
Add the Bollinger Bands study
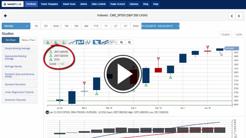pyautogui.click(x=19, y=66)
